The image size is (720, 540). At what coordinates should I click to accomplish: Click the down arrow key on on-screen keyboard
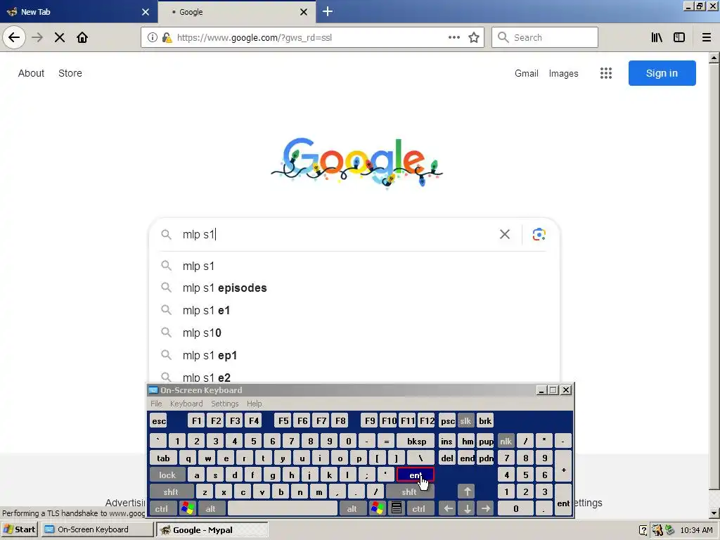click(467, 508)
